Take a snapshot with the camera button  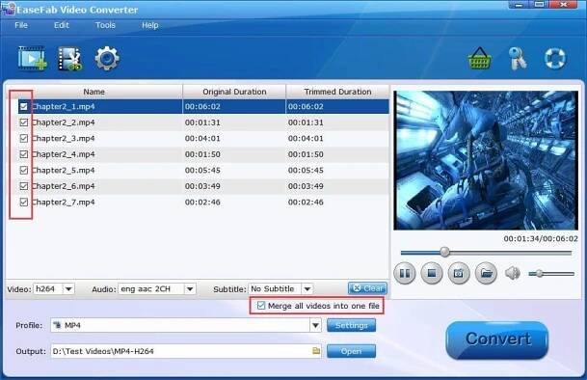click(x=459, y=273)
